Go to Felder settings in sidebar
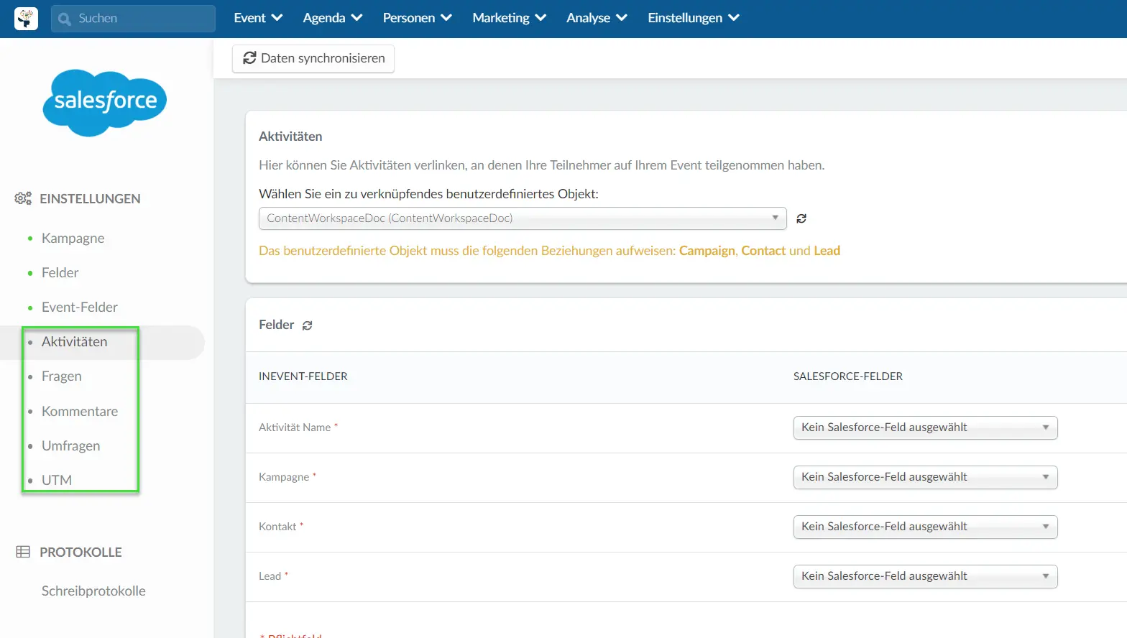 [60, 272]
